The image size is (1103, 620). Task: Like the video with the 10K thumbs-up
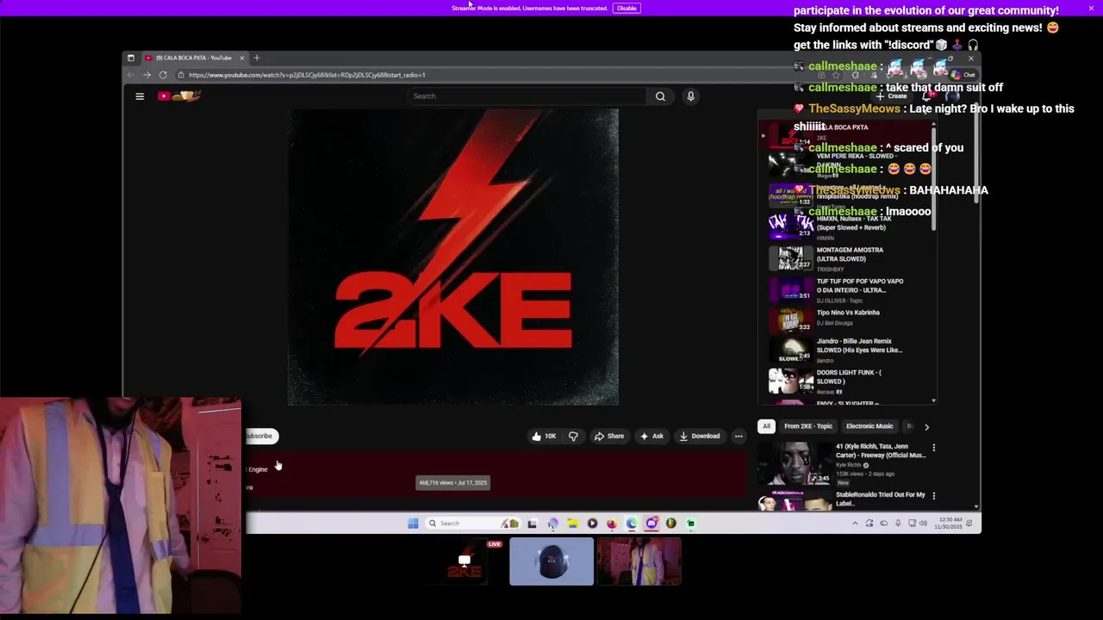[x=544, y=436]
